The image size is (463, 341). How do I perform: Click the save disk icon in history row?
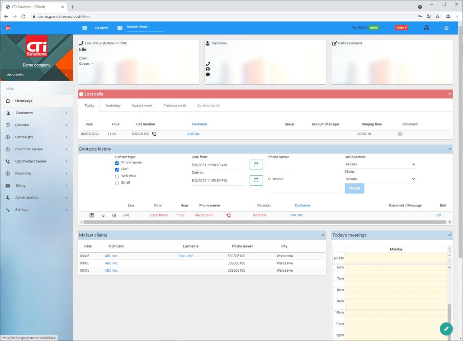pyautogui.click(x=92, y=215)
